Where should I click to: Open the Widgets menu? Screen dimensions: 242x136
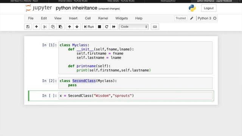[x=122, y=18]
